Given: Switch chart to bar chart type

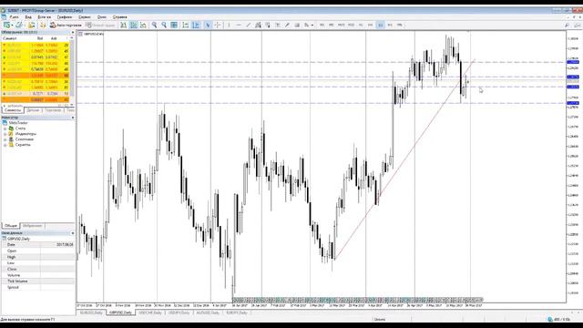Looking at the screenshot, I should (x=124, y=25).
